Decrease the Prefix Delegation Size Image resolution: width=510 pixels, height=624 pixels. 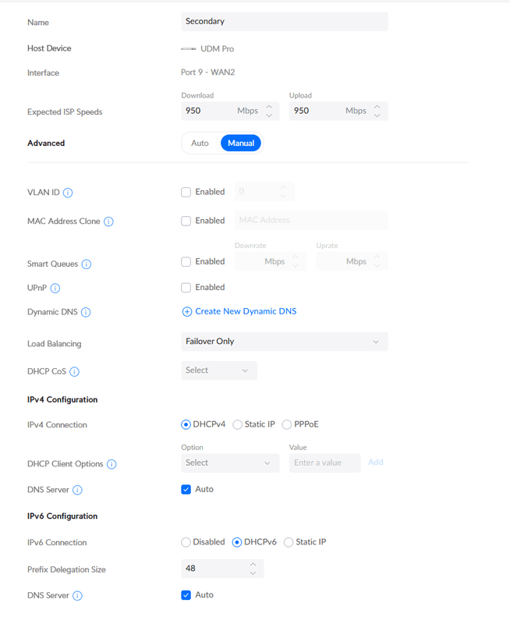click(x=253, y=573)
